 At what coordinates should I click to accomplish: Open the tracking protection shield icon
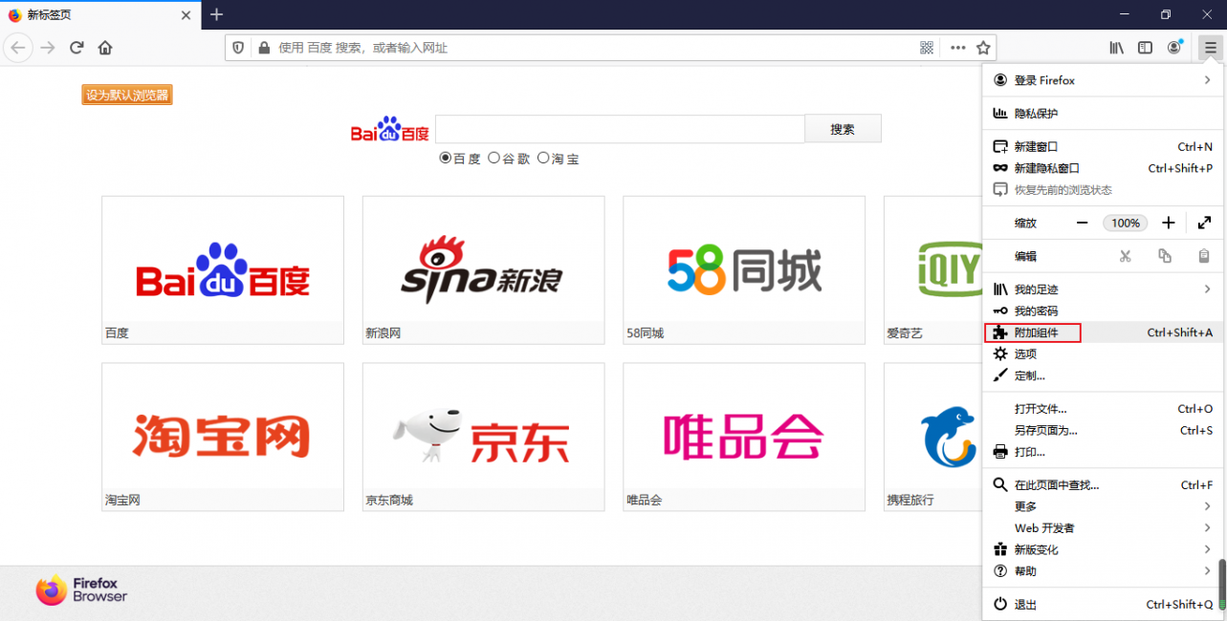coord(239,48)
